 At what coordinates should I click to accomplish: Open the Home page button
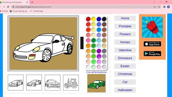[x=125, y=18]
